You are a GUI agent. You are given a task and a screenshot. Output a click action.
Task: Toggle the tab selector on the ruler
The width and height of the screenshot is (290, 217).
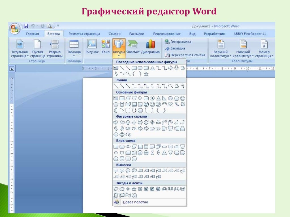coord(12,69)
